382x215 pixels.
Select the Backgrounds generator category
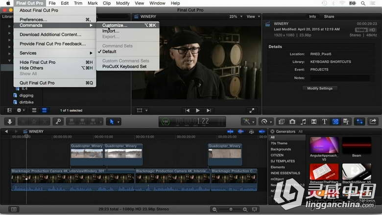(x=281, y=149)
